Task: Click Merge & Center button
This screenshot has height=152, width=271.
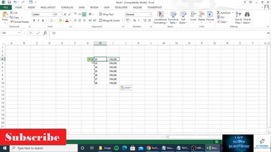Action: (x=110, y=20)
